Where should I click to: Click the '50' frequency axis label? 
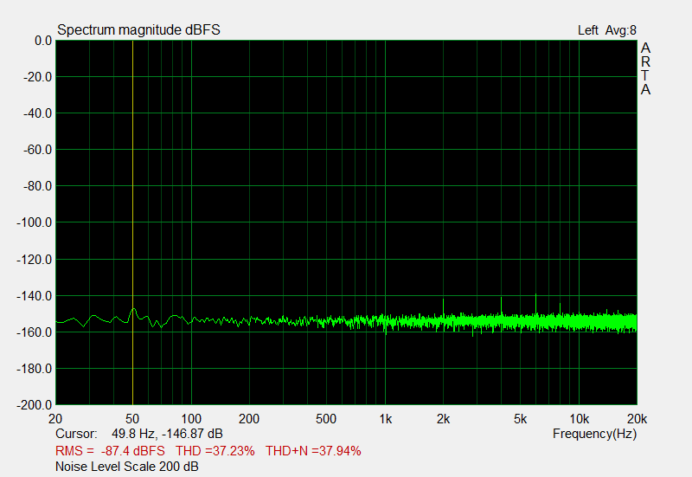point(132,419)
